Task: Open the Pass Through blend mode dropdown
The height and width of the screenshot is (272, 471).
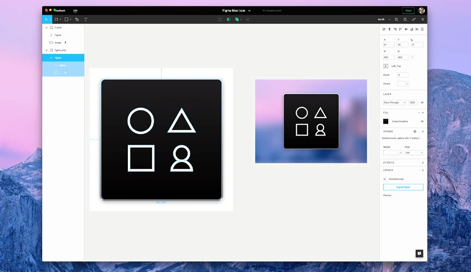Action: click(394, 102)
